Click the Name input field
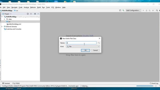 (81, 43)
